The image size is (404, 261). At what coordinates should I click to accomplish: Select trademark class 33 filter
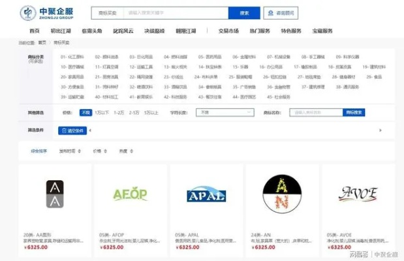click(x=176, y=87)
